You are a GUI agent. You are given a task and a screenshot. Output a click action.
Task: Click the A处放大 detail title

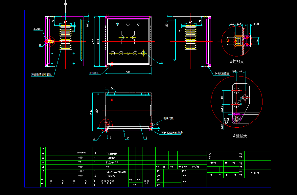click(240, 136)
